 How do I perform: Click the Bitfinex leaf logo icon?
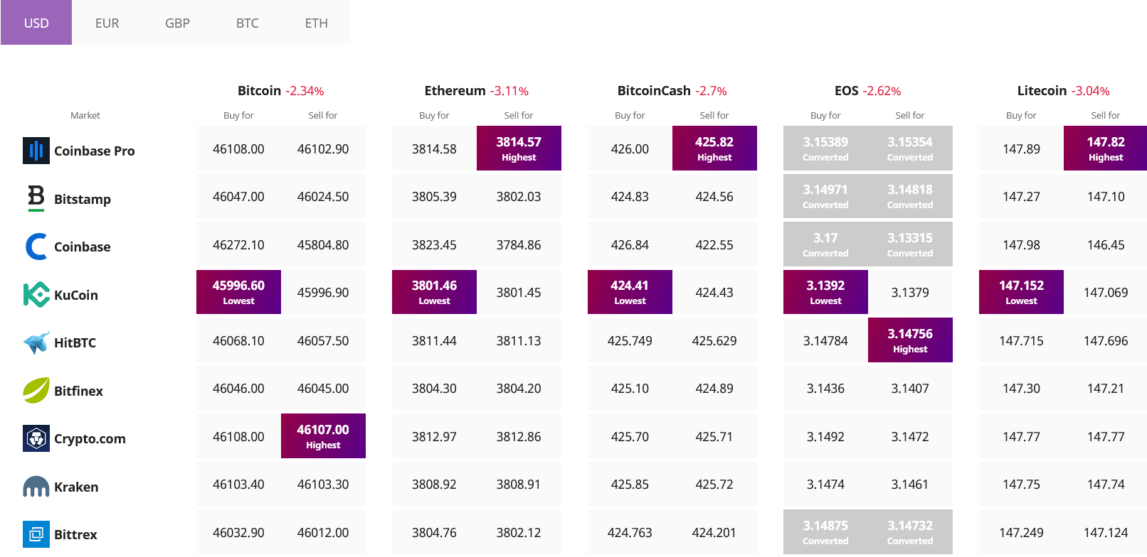pyautogui.click(x=36, y=390)
